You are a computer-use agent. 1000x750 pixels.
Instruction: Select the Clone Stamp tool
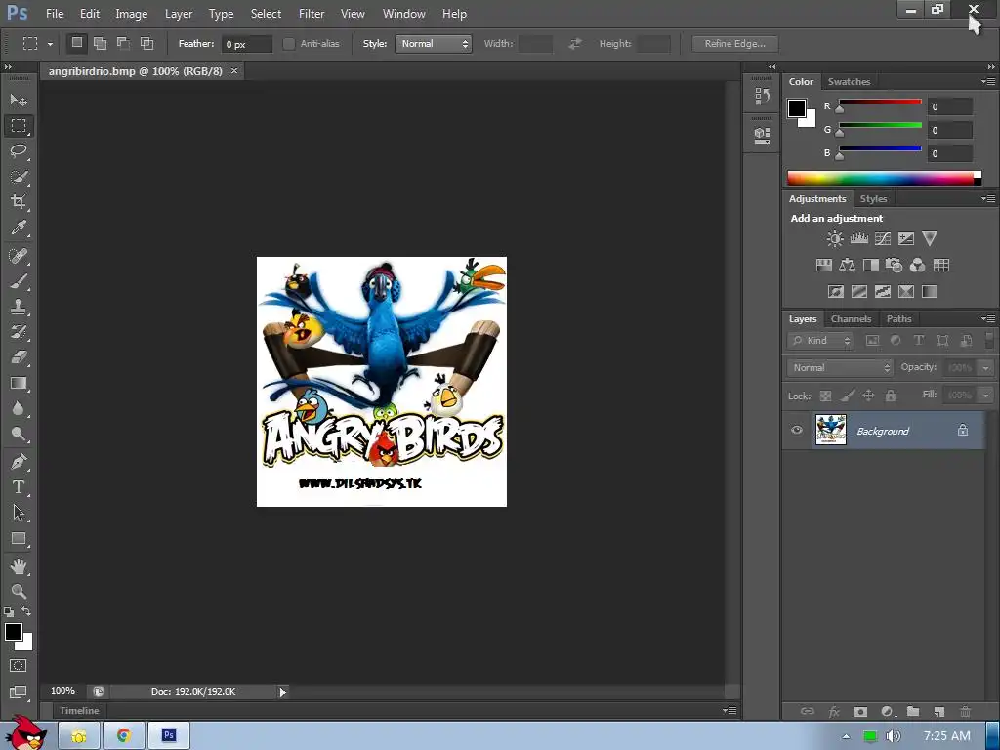19,307
